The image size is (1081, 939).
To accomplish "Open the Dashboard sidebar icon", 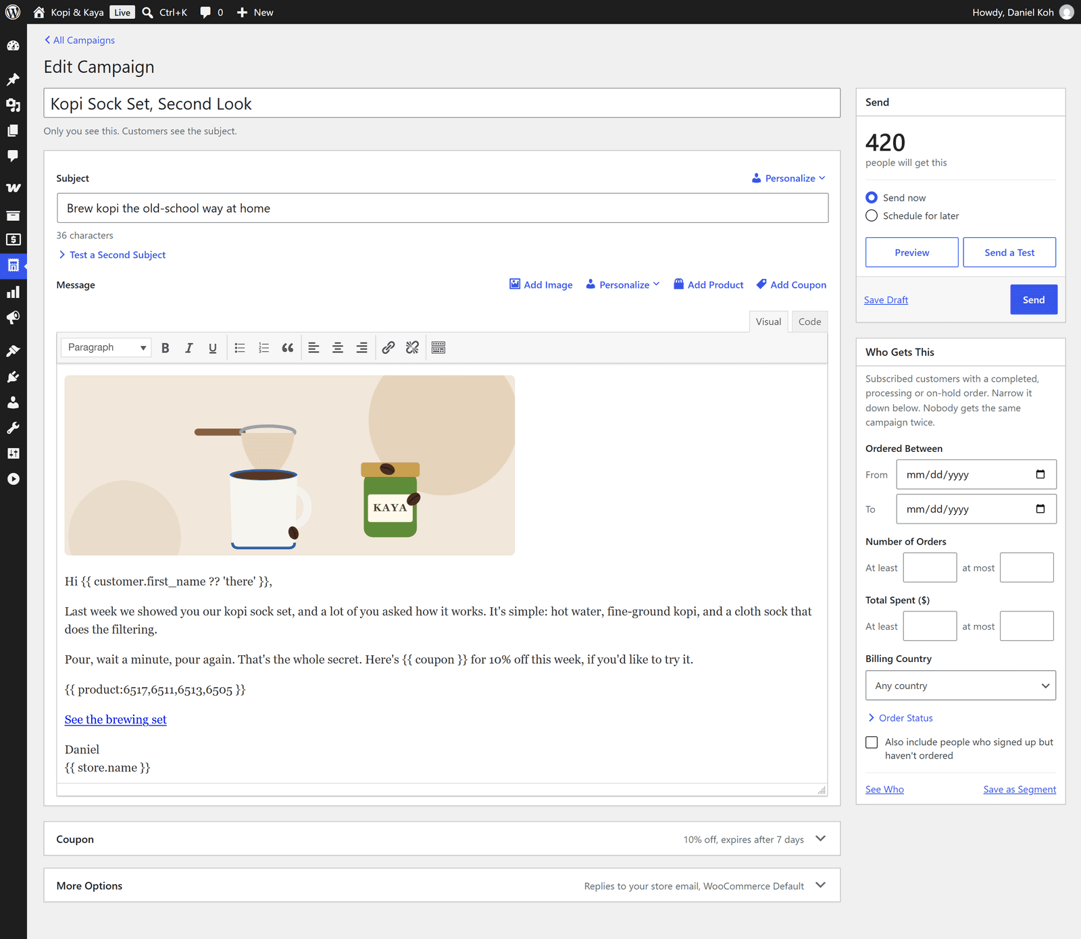I will (x=13, y=46).
